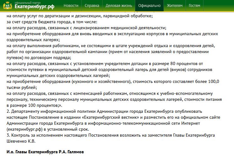Click the line mentioning '(кухонного и хозяйственного)'
Screen dimensions: 234x158
coord(113,82)
